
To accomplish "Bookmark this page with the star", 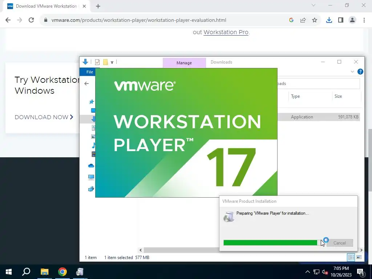I will click(315, 20).
